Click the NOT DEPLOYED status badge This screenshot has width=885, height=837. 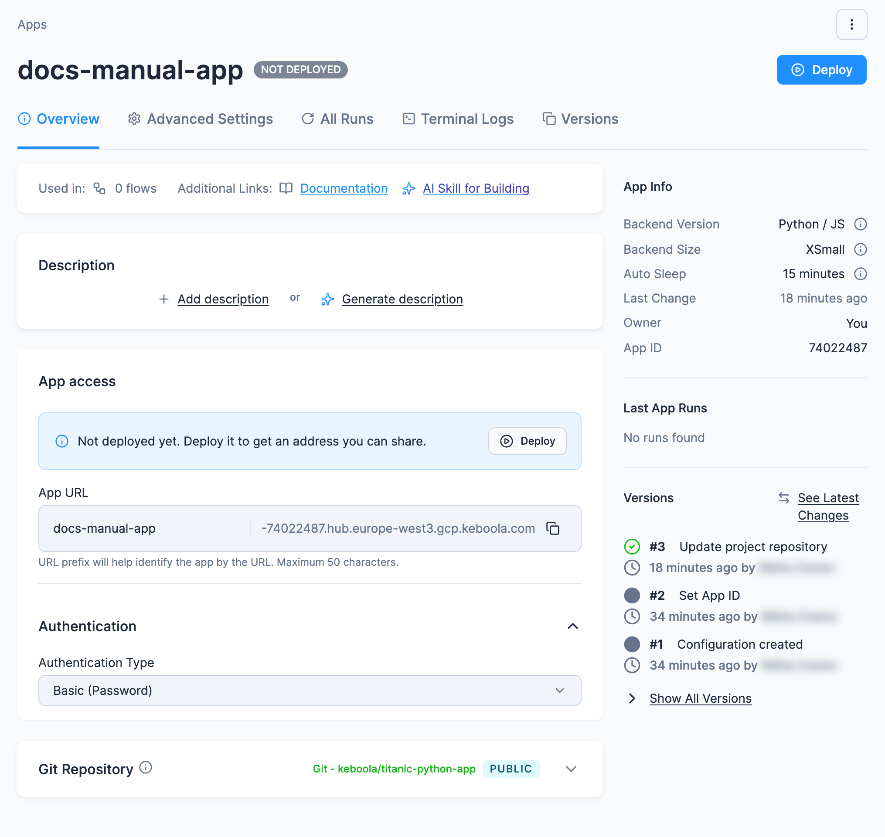coord(301,70)
